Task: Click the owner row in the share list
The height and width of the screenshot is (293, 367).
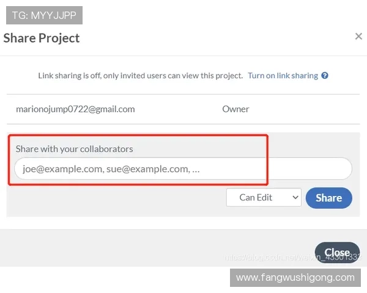Action: [183, 109]
